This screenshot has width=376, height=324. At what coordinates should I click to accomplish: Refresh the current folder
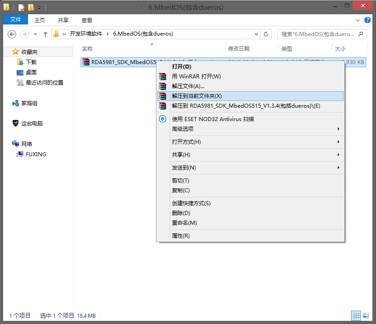[266, 34]
